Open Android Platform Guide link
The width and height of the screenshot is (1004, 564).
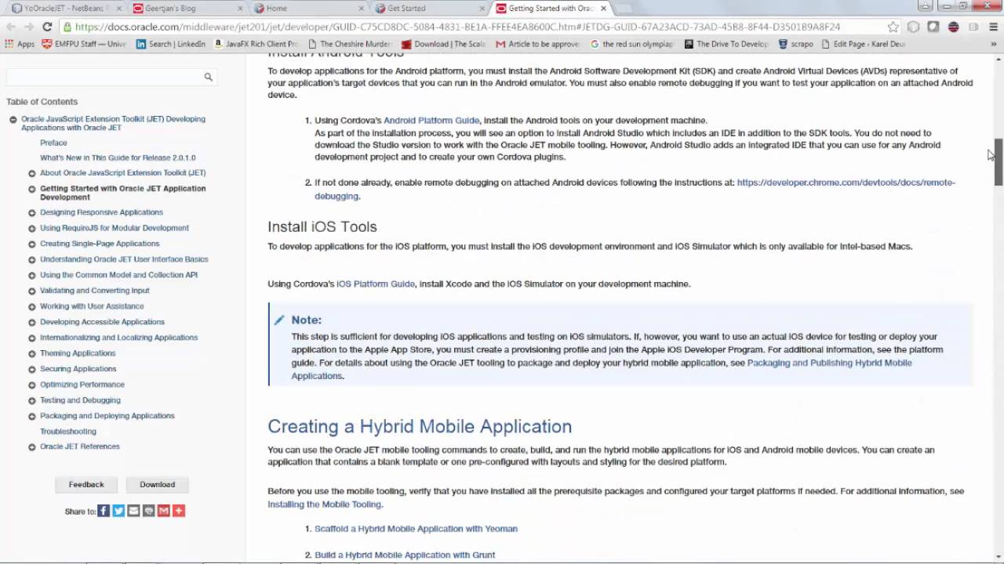pyautogui.click(x=431, y=121)
